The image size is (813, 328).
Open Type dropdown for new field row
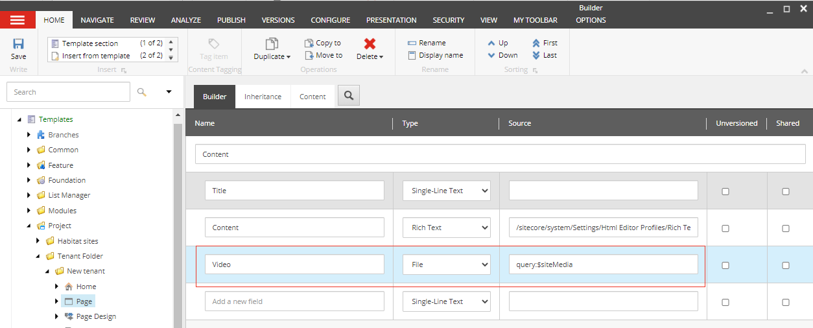tap(447, 301)
